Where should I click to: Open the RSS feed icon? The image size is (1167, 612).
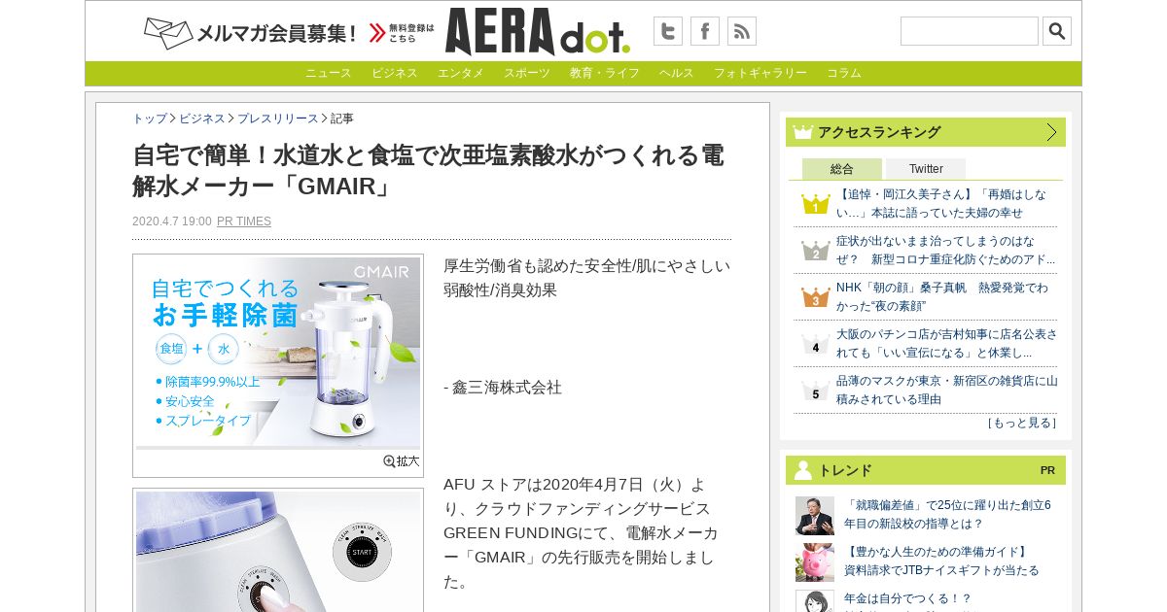click(742, 31)
